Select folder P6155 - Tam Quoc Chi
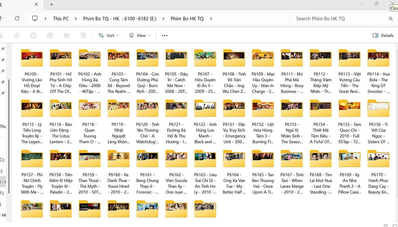 click(349, 122)
